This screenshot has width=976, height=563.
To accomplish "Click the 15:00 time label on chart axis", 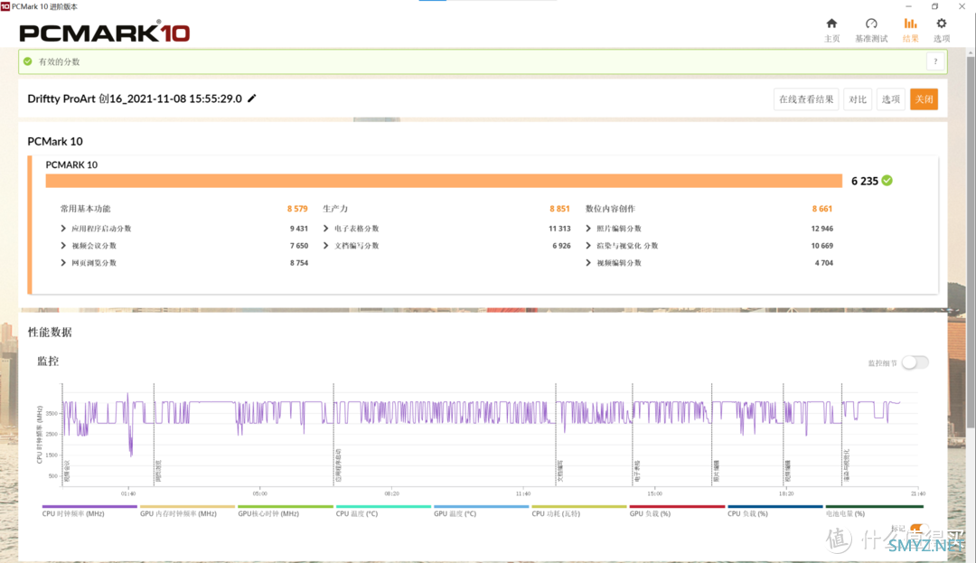I will (x=654, y=493).
